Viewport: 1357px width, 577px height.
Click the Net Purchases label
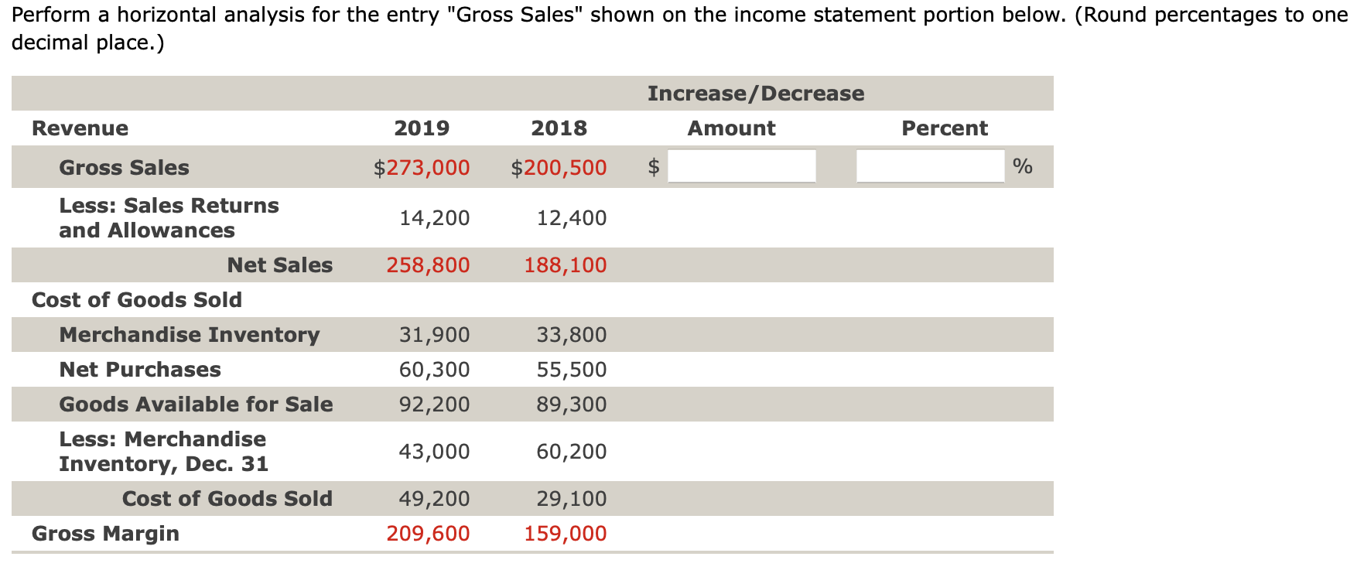tap(140, 369)
